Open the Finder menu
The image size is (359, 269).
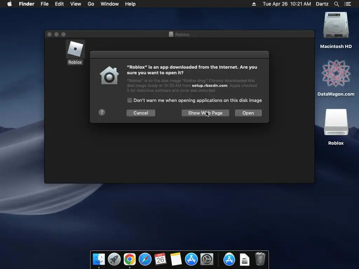coord(27,4)
